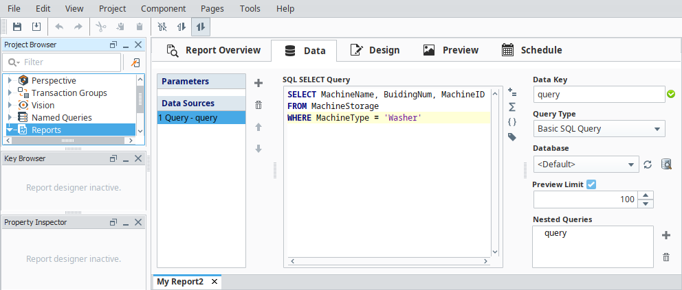Expand the Perspective tree node
The height and width of the screenshot is (290, 682).
click(10, 81)
